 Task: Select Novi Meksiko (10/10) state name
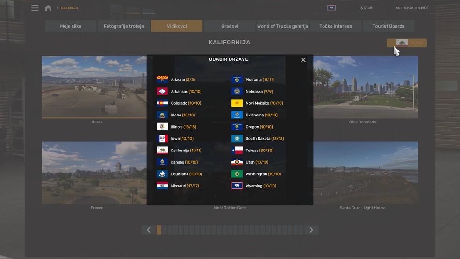[x=264, y=103]
